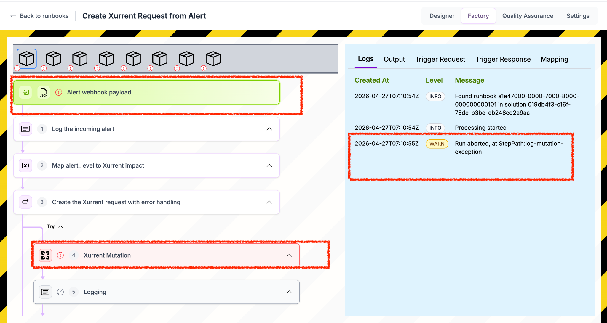Open the Mapping tab

[554, 59]
